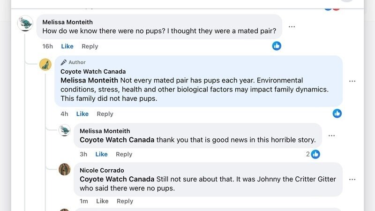Open Coyote Watch Canada mention in Nicole's comment
The width and height of the screenshot is (375, 211).
[117, 179]
